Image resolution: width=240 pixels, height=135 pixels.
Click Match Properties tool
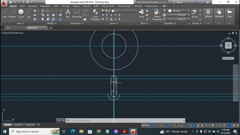point(157,15)
